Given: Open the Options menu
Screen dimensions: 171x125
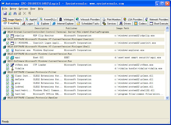Looking at the screenshot, I should [23, 9].
